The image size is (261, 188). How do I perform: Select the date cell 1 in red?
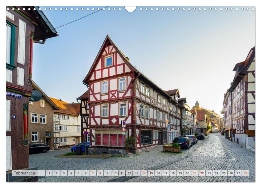click(x=49, y=173)
